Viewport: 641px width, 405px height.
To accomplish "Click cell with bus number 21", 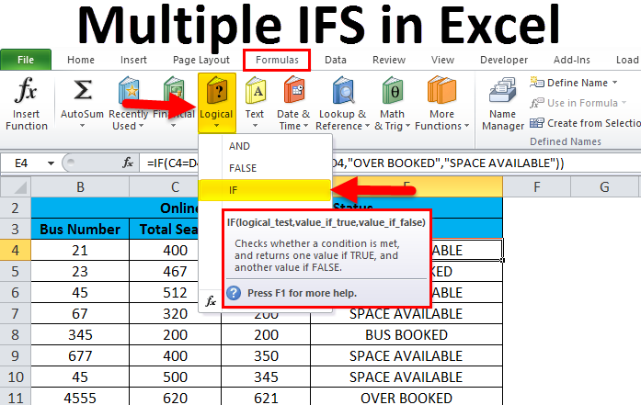I will [x=80, y=250].
